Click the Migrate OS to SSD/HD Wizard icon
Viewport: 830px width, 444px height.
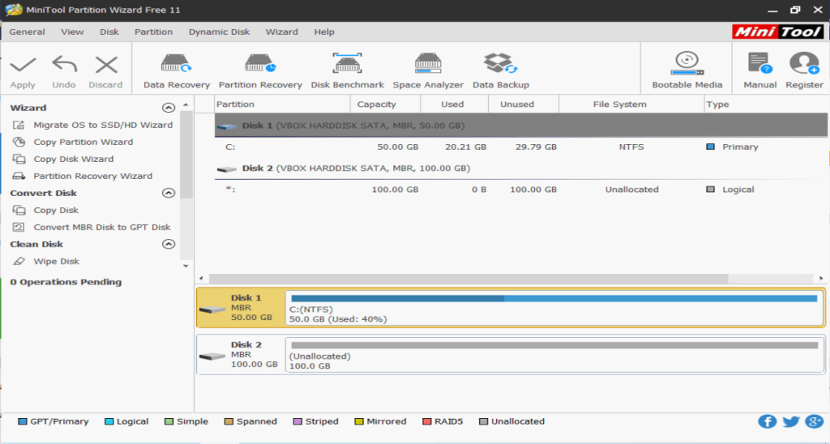(x=19, y=125)
